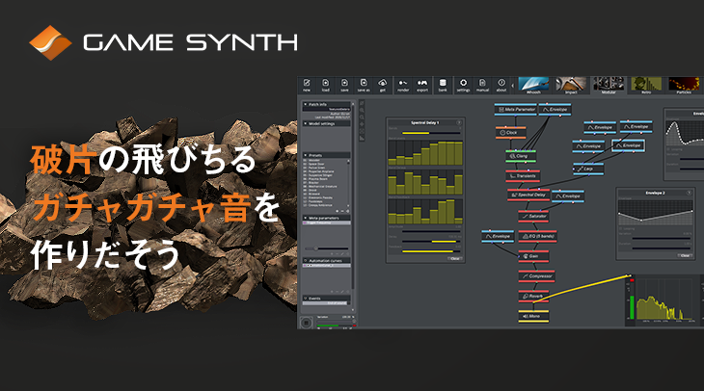Click the Band Levels bar graph
Screen dimensions: 704x391
point(425,153)
